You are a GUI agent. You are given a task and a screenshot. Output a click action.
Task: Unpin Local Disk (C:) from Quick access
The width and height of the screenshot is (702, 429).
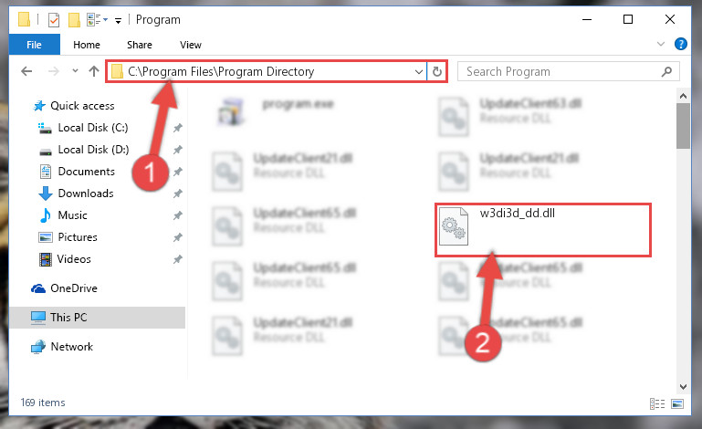pos(178,128)
